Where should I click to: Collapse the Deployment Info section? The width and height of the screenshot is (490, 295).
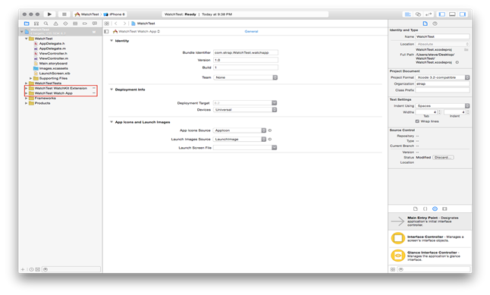pos(112,89)
